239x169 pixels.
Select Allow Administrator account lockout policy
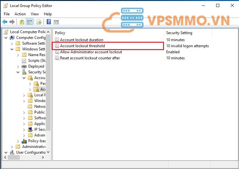click(x=91, y=52)
